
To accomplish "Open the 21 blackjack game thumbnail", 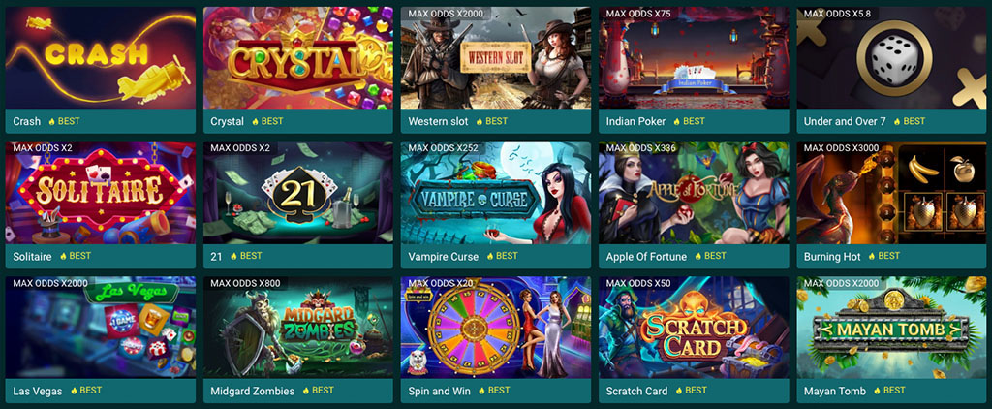I will 298,193.
